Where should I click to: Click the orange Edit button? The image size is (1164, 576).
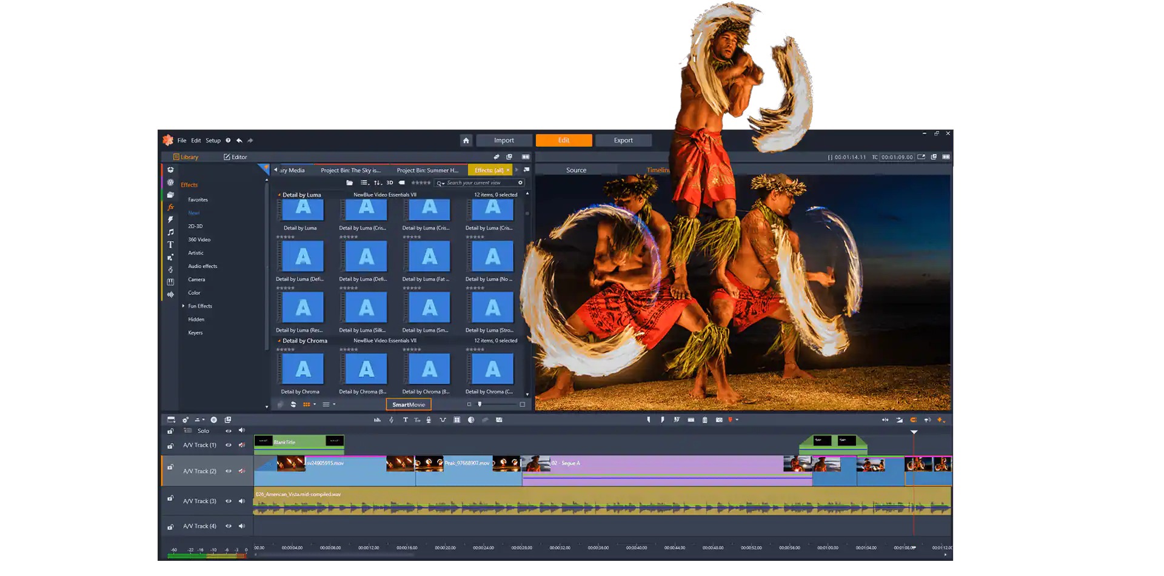pos(564,141)
